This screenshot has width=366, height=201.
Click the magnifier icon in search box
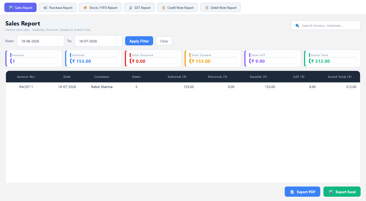pyautogui.click(x=297, y=25)
